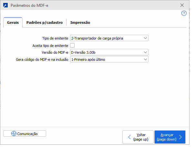Open help via the question mark icon

pyautogui.click(x=184, y=13)
